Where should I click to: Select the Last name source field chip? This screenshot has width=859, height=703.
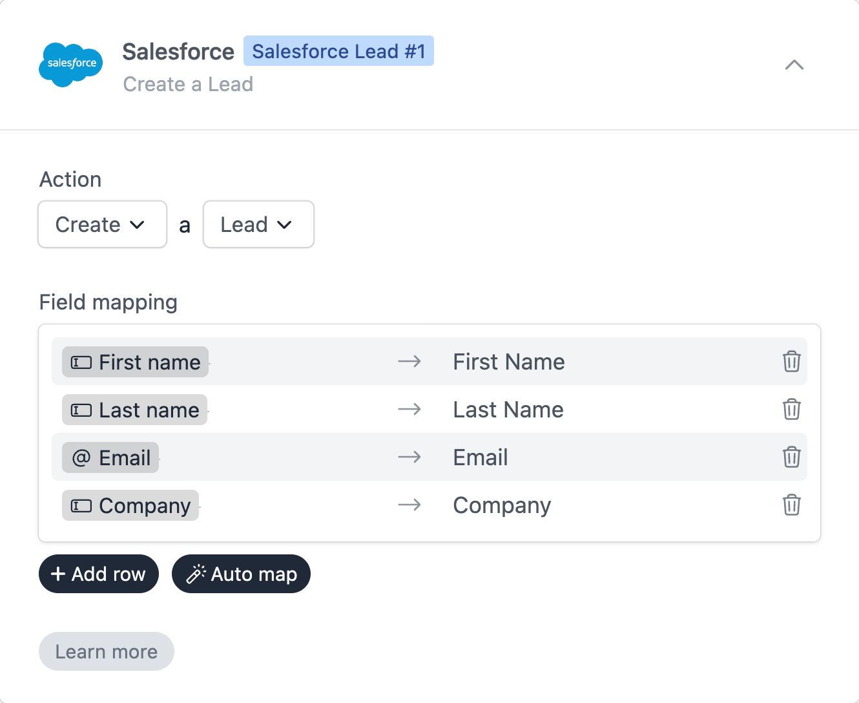(135, 410)
